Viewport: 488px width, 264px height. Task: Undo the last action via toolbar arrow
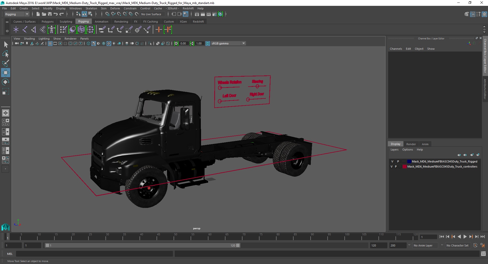55,14
